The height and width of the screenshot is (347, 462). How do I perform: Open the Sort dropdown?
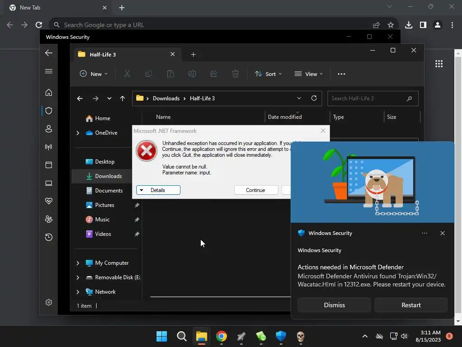click(268, 74)
